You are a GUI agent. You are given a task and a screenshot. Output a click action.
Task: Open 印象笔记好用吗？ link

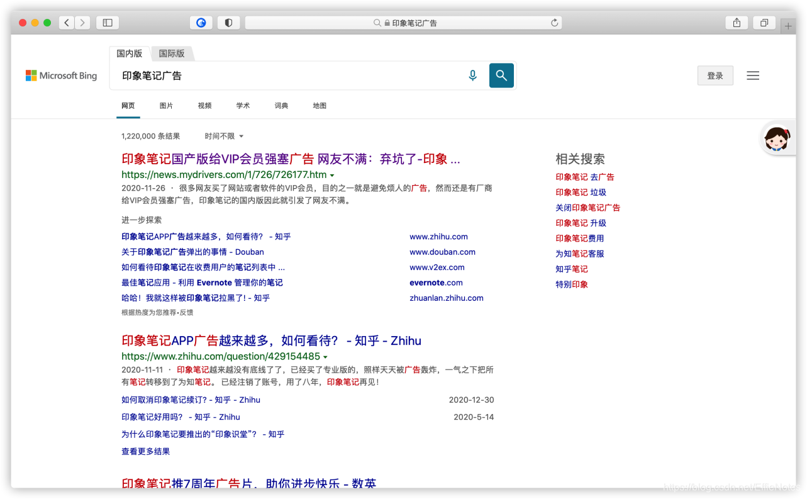[181, 417]
